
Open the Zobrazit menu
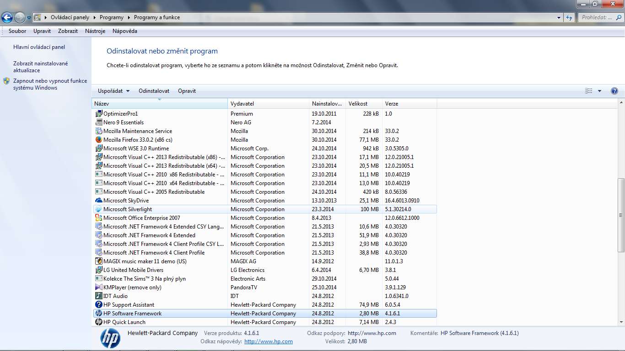pos(68,31)
